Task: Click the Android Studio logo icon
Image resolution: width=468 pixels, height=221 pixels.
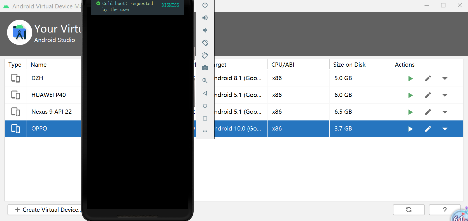Action: click(x=20, y=32)
